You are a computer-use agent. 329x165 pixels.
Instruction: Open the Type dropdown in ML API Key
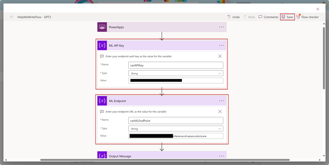tap(176, 73)
